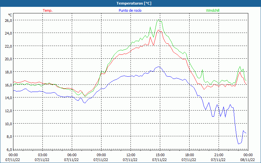Click the red temperature peak near 15:00
261x163 pixels.
pos(159,30)
